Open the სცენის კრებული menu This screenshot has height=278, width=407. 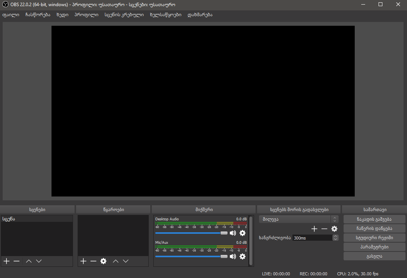[124, 15]
